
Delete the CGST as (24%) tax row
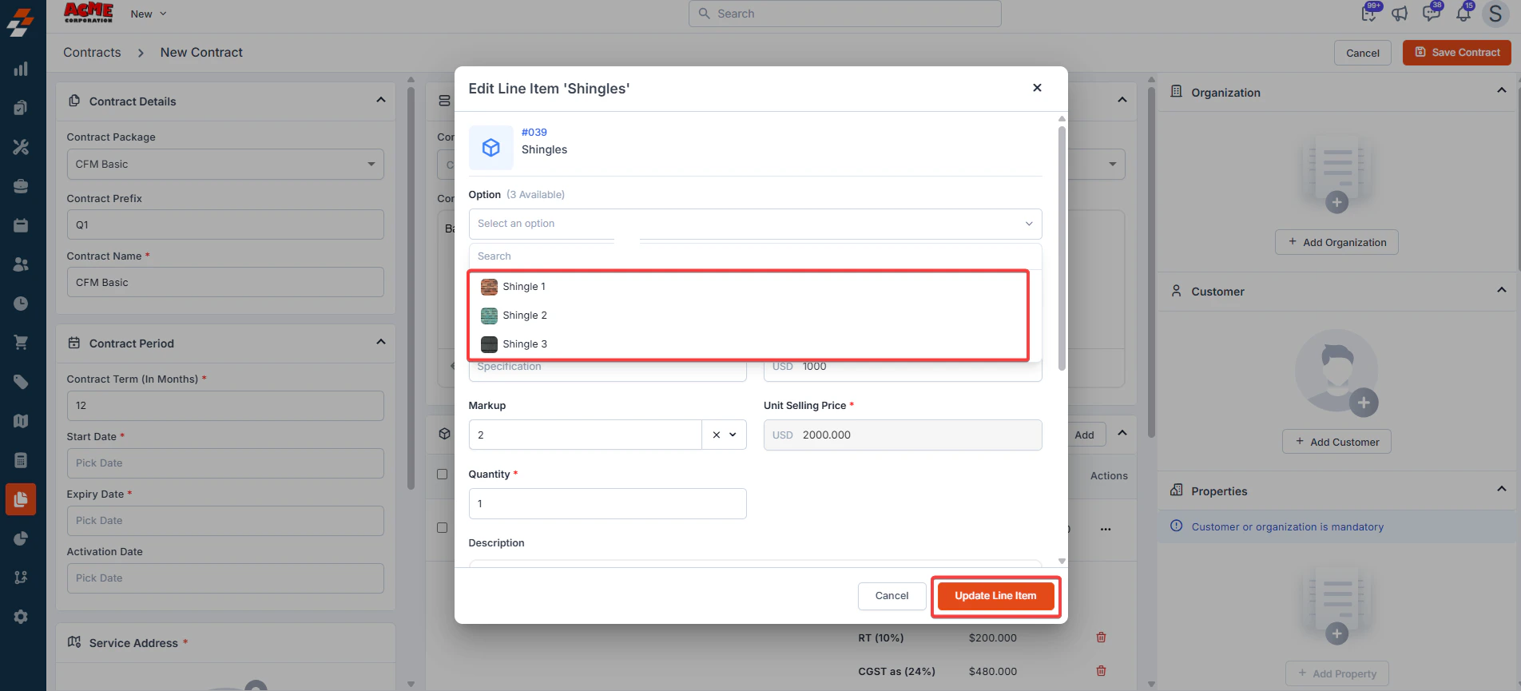pos(1101,671)
